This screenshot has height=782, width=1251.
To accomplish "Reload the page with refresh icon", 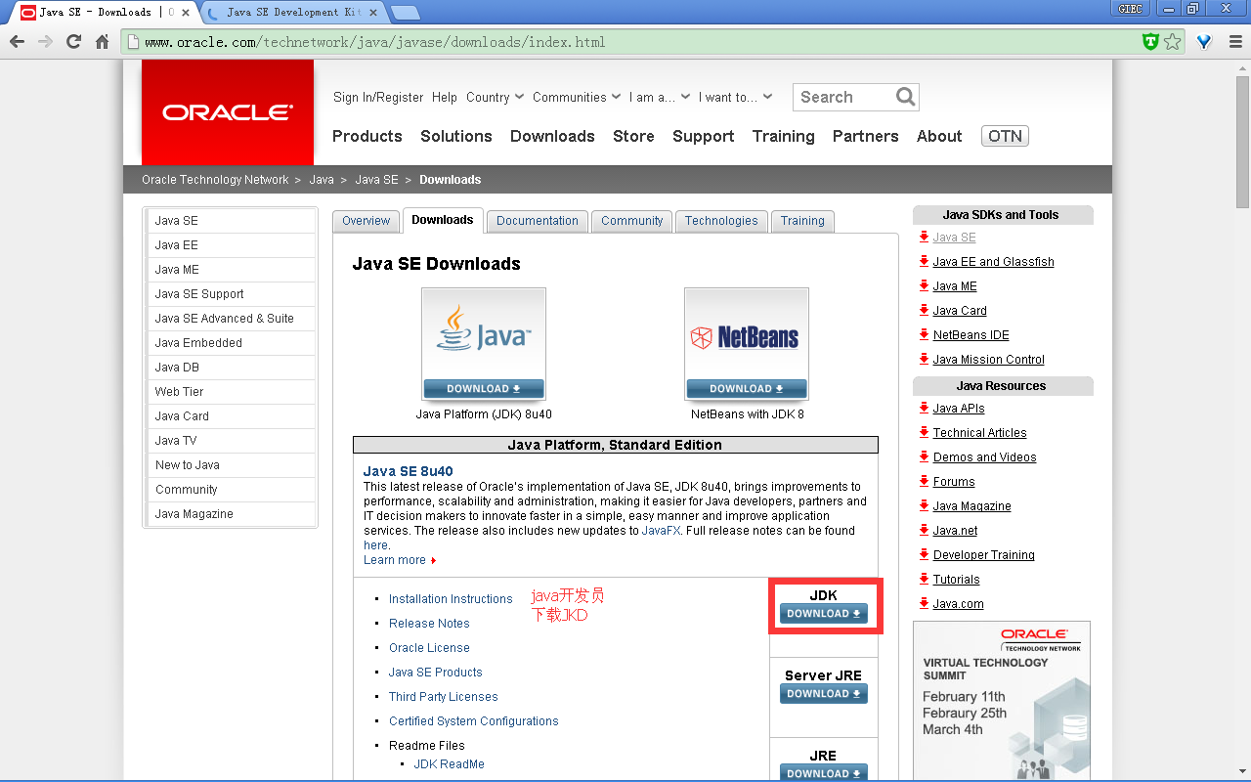I will click(73, 42).
